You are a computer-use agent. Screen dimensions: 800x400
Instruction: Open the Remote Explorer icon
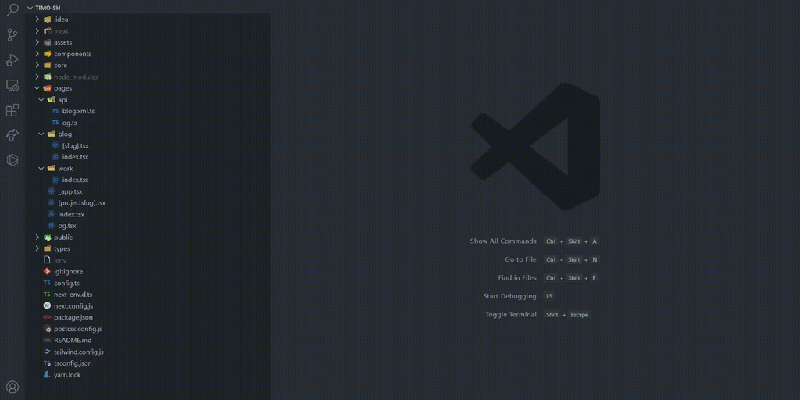pos(12,85)
